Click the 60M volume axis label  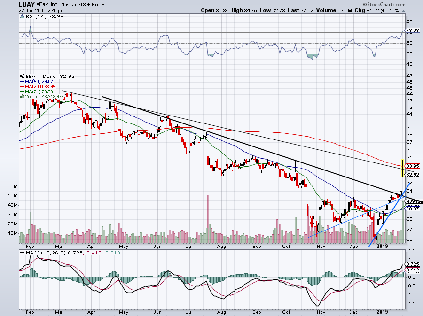[13, 187]
